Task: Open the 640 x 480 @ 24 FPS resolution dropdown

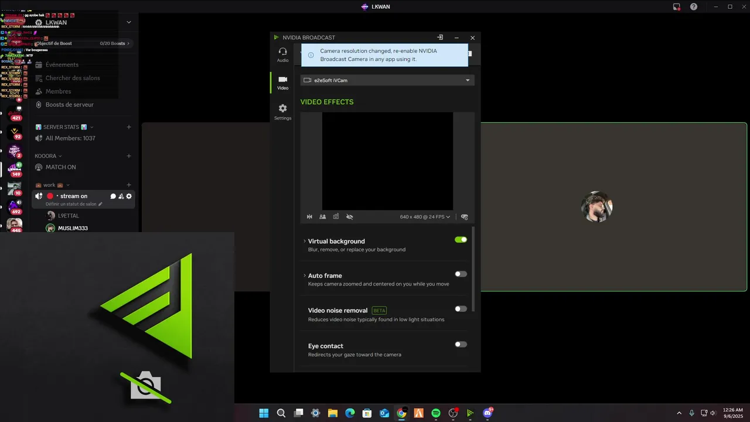Action: (425, 217)
